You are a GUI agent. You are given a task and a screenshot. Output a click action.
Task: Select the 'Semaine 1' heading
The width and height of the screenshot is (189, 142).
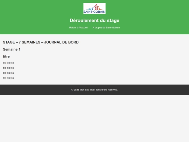click(12, 49)
